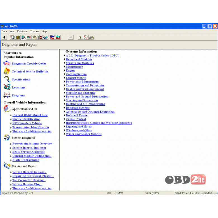Open the Wiper and Washer Systems link
The image size is (218, 218).
84,134
